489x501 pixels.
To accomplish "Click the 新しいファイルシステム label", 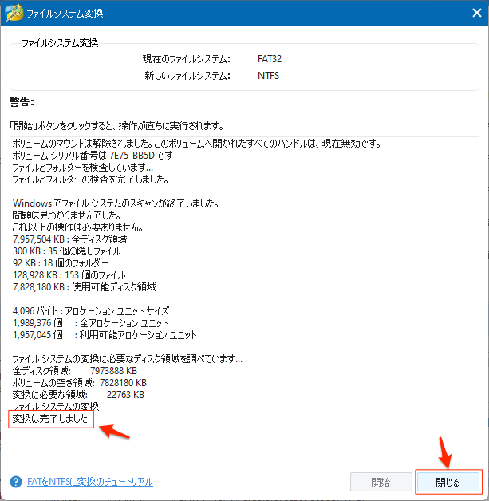I will (x=185, y=75).
